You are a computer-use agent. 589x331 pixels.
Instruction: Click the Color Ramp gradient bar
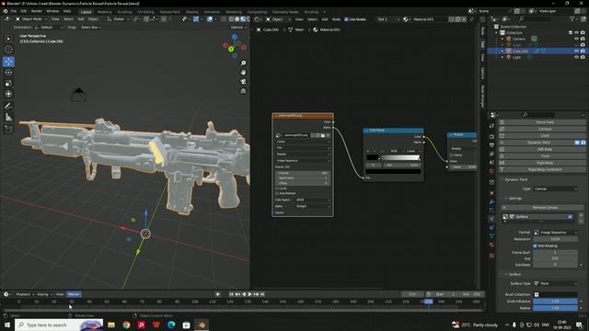[x=393, y=157]
